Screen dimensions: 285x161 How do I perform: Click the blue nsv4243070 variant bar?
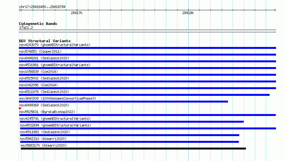147,48
